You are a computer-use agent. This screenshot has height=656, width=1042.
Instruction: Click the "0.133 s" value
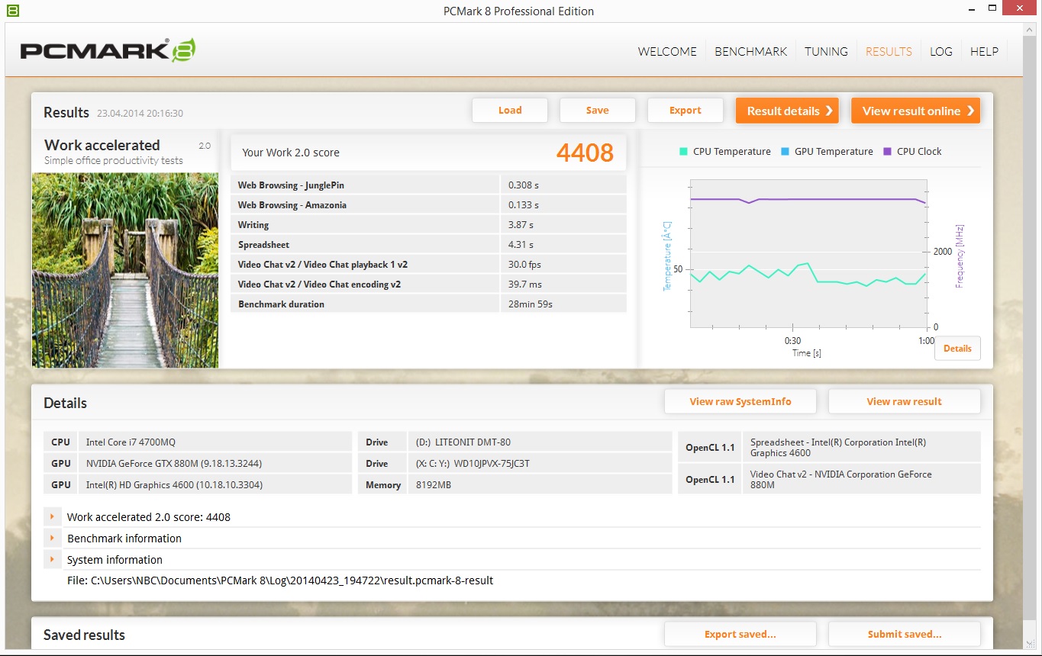(x=524, y=204)
